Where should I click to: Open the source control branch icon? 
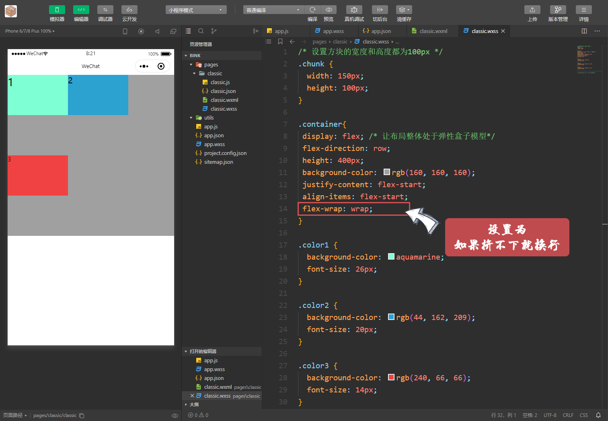point(214,31)
